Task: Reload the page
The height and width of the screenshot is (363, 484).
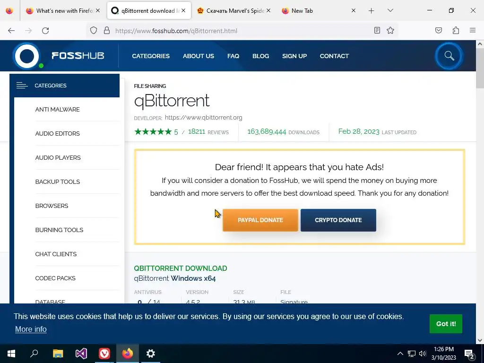Action: 45,31
